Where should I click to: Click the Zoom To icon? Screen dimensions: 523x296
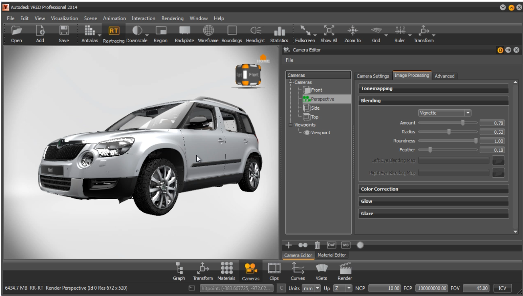(x=352, y=31)
